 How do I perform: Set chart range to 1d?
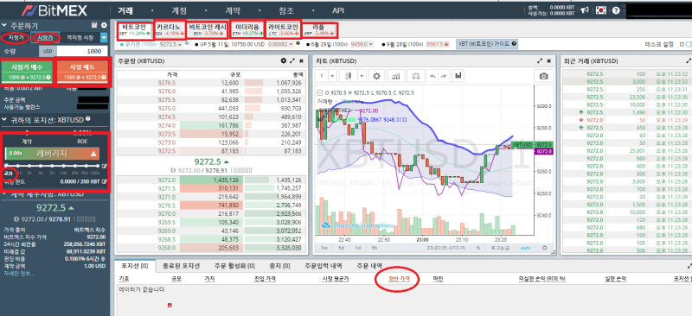pos(358,248)
